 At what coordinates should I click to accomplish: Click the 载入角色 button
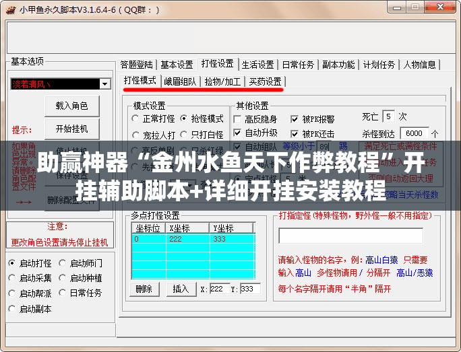coord(72,106)
